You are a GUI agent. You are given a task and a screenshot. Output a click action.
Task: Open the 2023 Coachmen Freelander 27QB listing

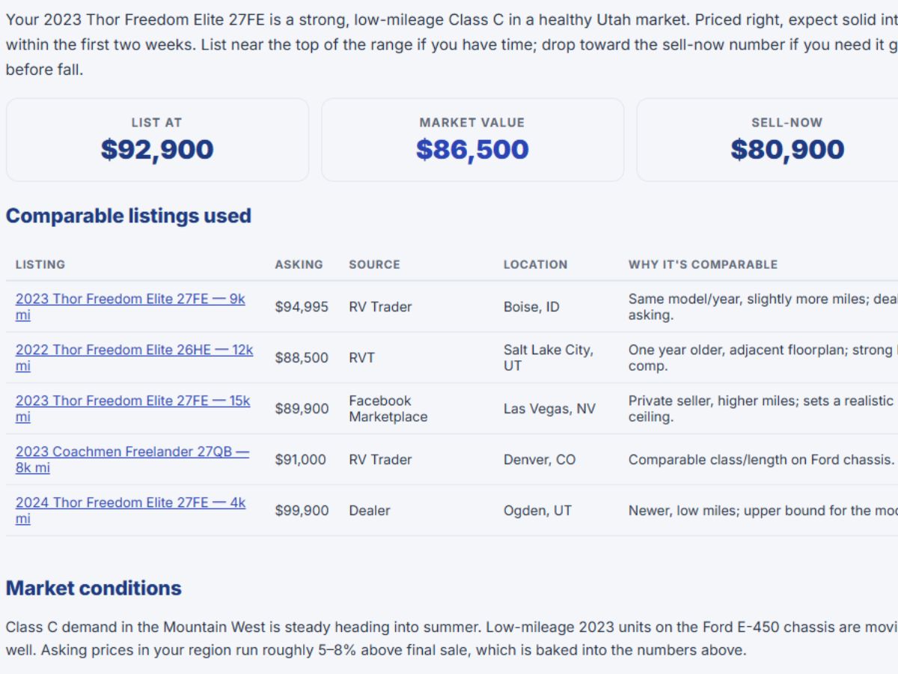click(132, 460)
